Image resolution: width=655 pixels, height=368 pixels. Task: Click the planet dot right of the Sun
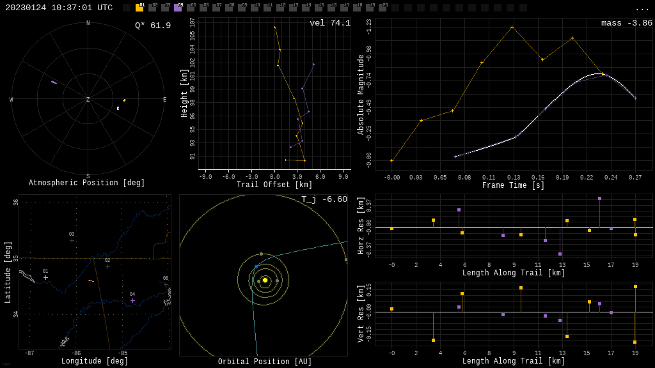point(277,281)
